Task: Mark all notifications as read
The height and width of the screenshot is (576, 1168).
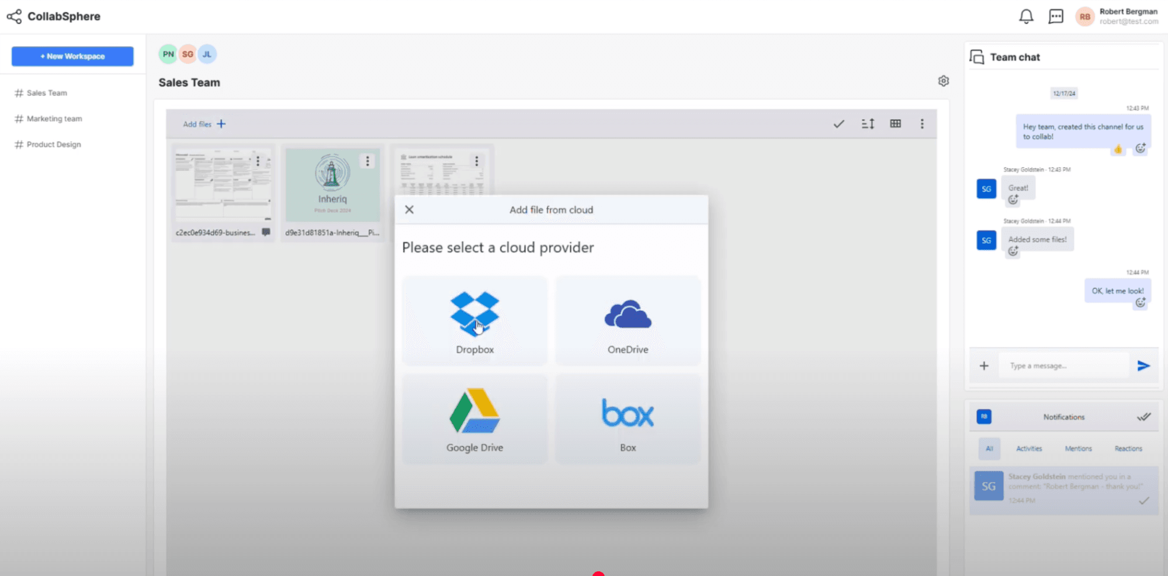Action: [1143, 417]
